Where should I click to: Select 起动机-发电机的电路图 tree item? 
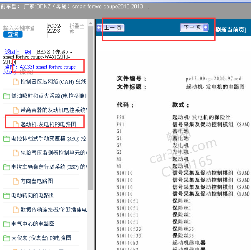tap(48, 124)
